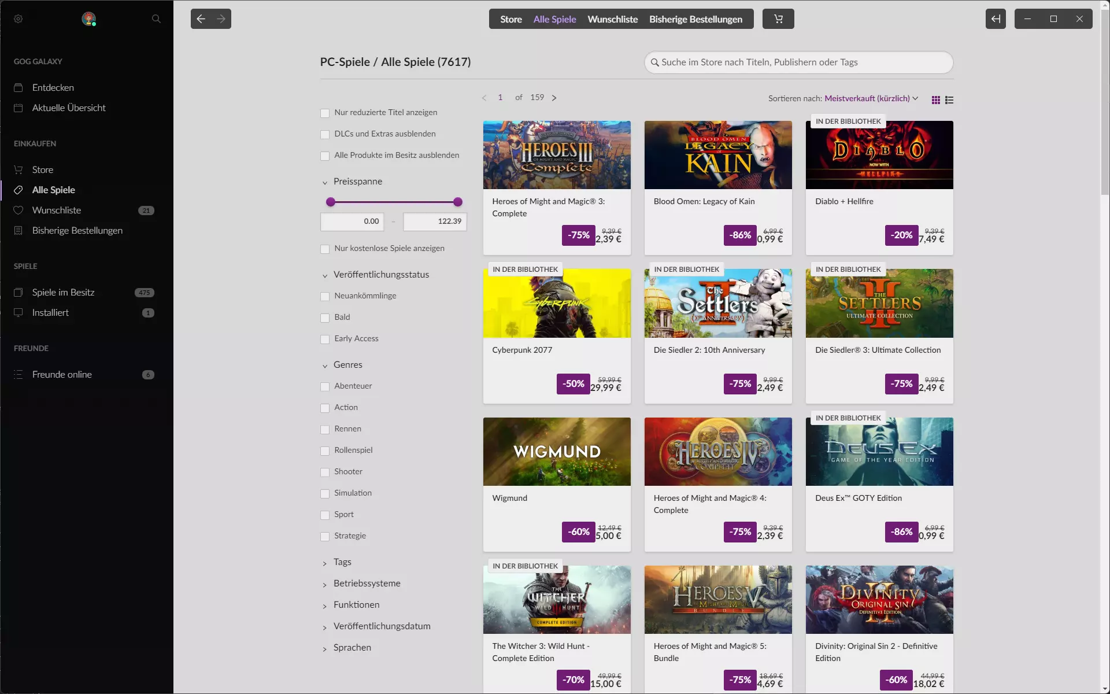Click the Store cart icon in sidebar
The image size is (1110, 694).
coord(18,170)
